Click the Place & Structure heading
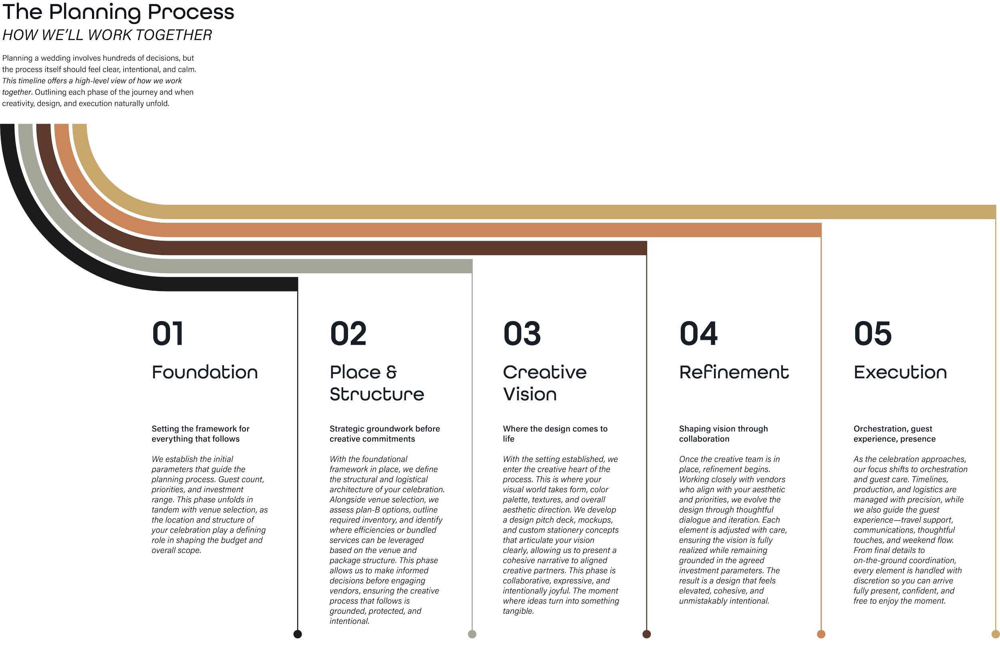Viewport: 1000px width, 649px height. (376, 383)
